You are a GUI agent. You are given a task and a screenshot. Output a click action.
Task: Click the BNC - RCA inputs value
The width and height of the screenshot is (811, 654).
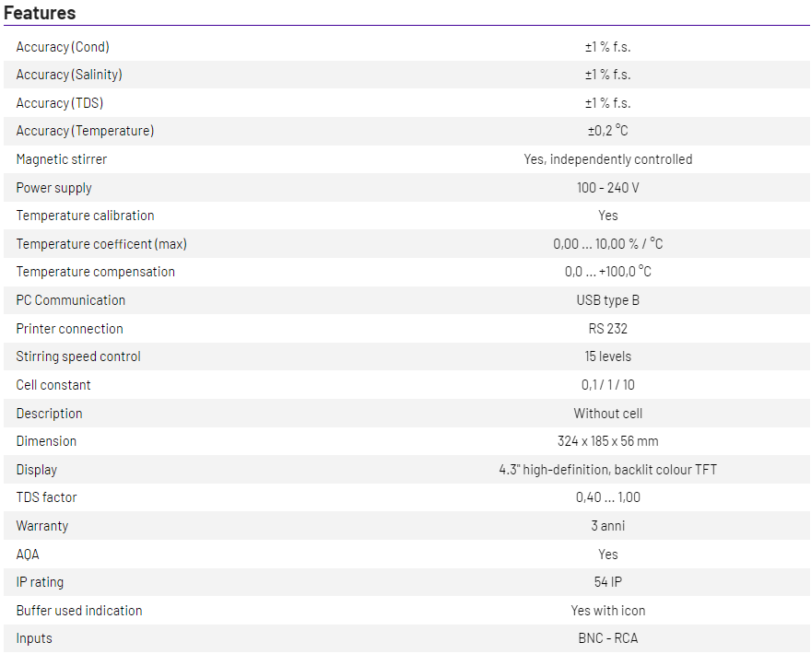(607, 638)
